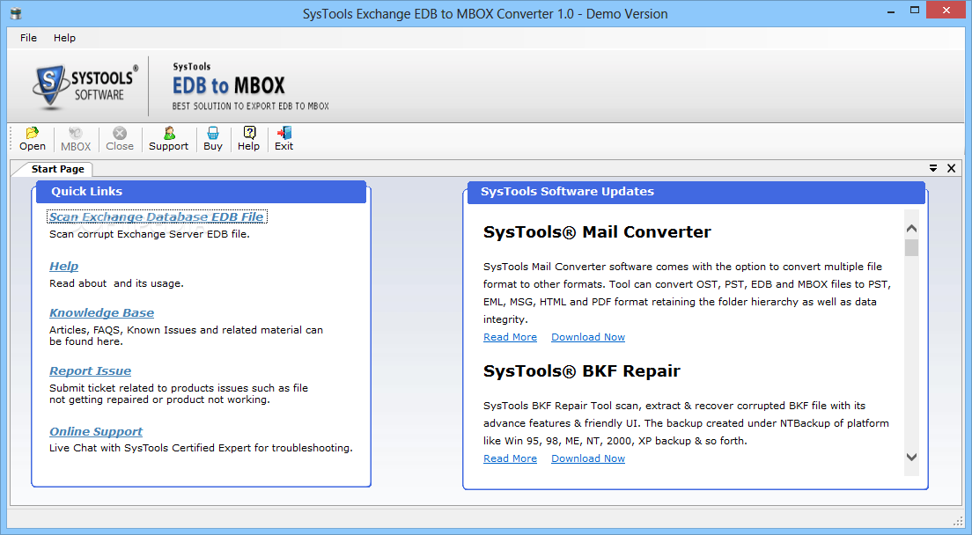972x535 pixels.
Task: Click the MBOX export toolbar icon
Action: [x=76, y=139]
